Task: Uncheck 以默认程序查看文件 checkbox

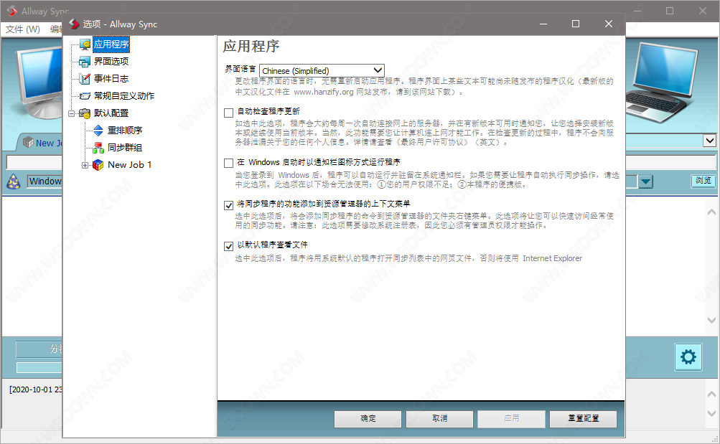Action: [229, 246]
